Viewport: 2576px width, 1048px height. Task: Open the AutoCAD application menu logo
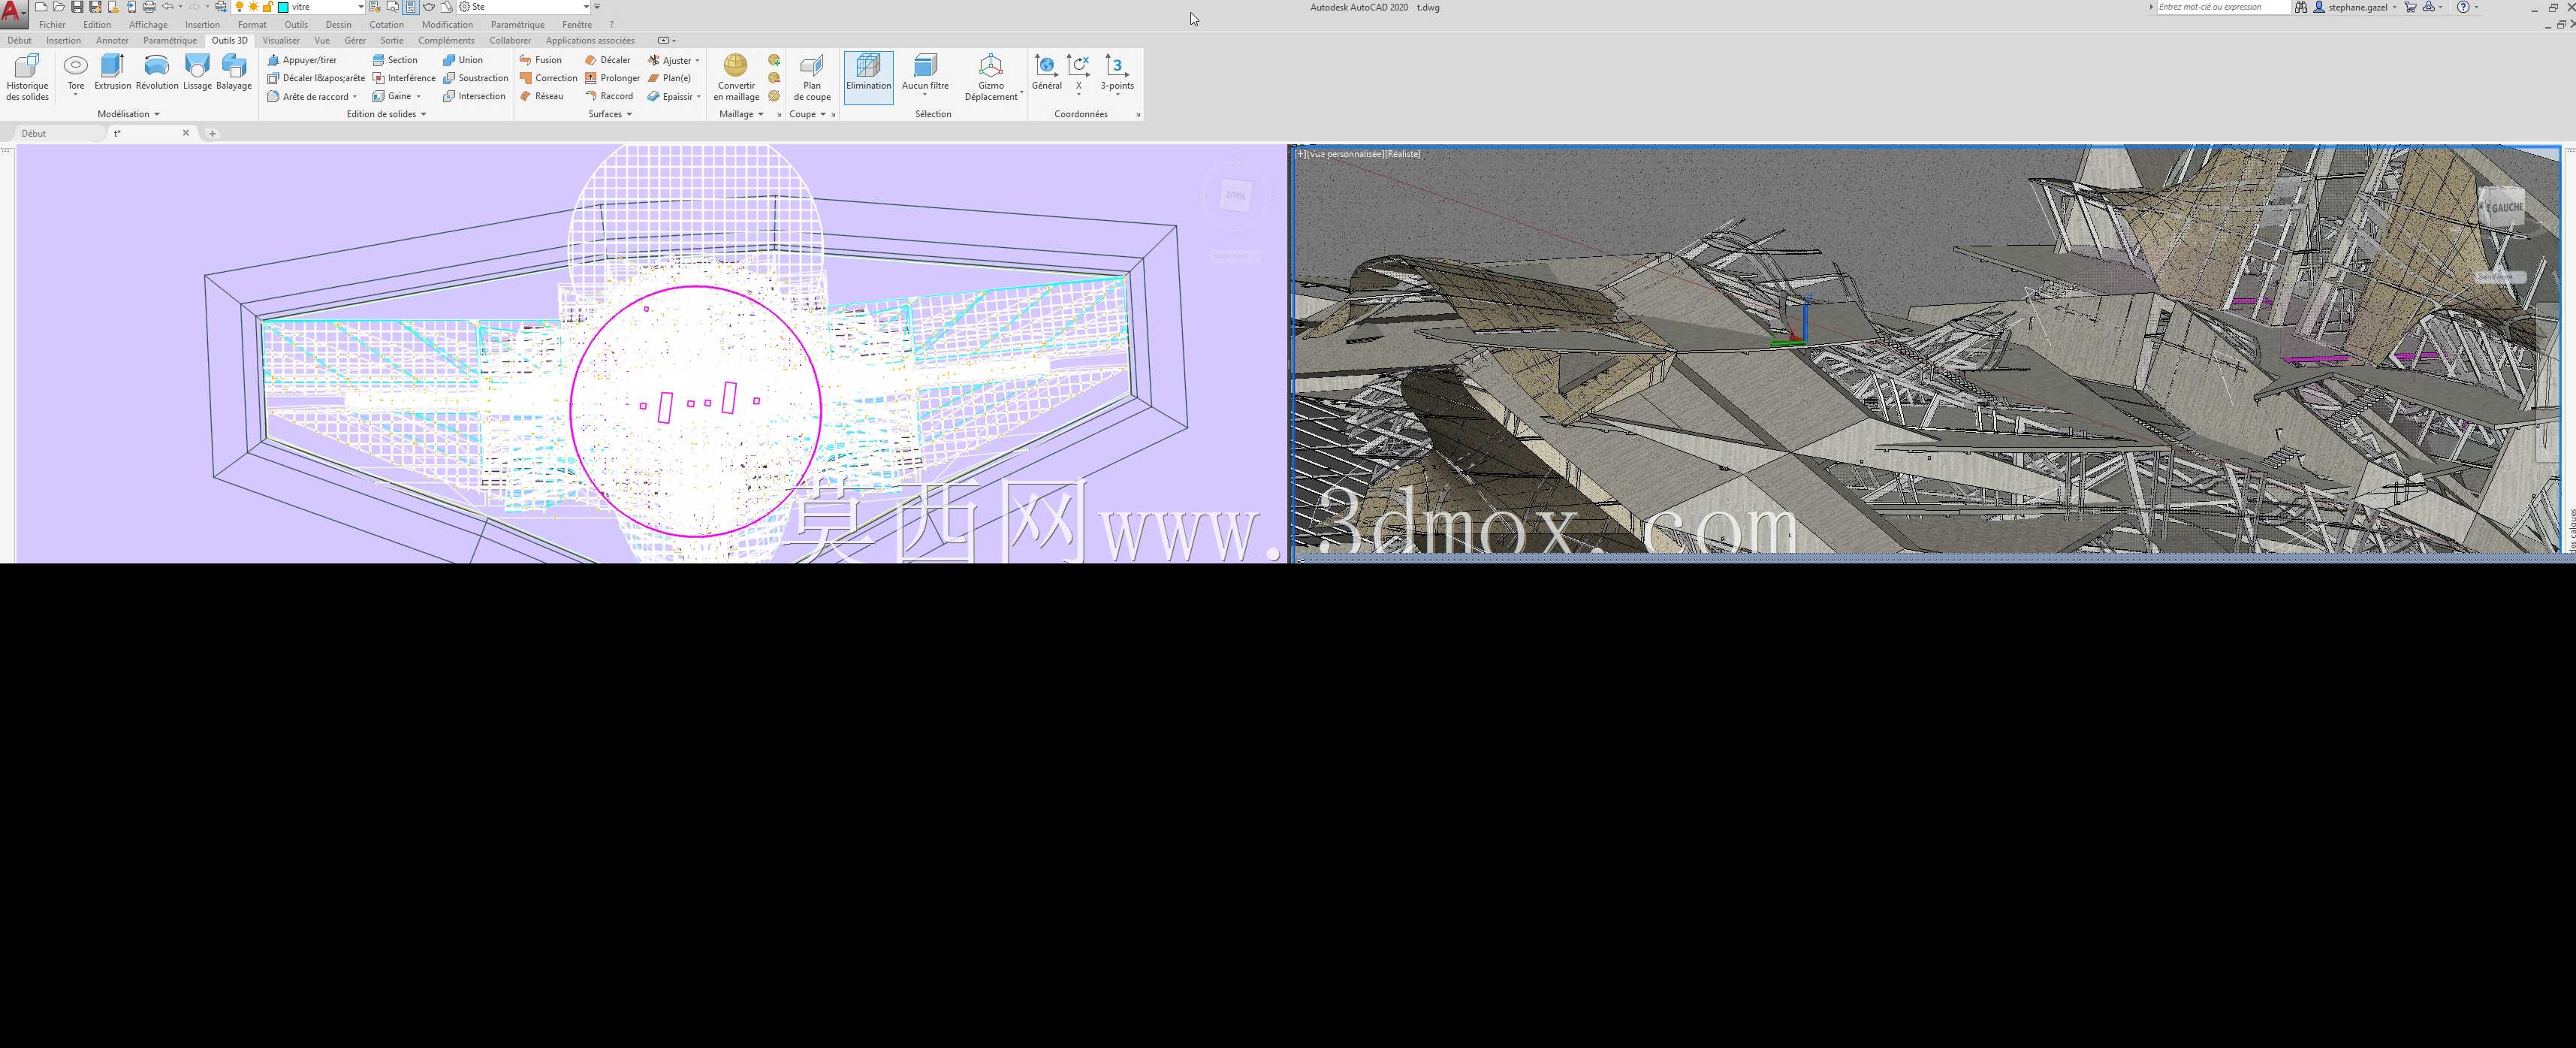pos(13,14)
